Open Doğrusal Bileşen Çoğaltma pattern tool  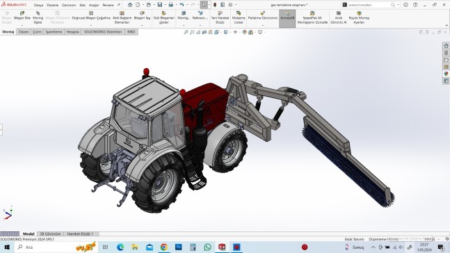point(91,15)
